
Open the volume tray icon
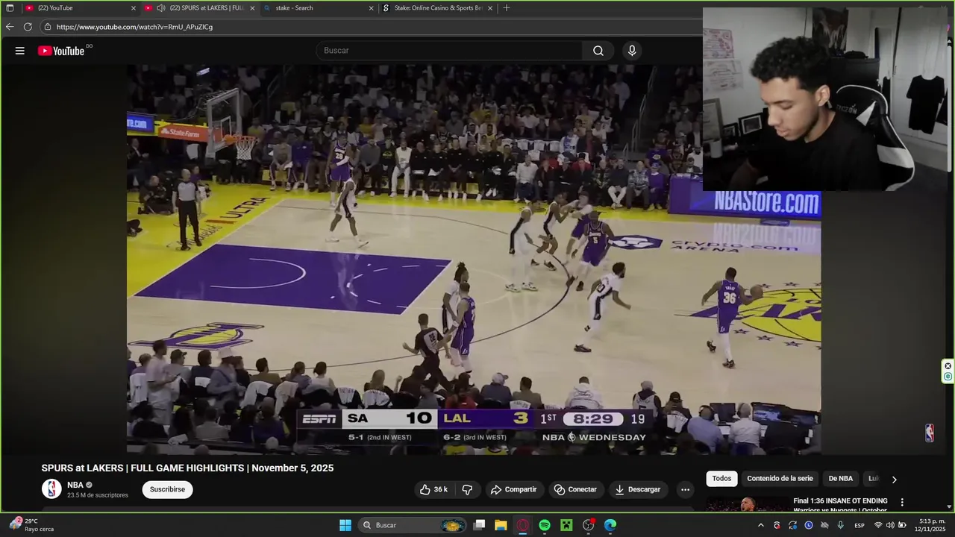[890, 525]
